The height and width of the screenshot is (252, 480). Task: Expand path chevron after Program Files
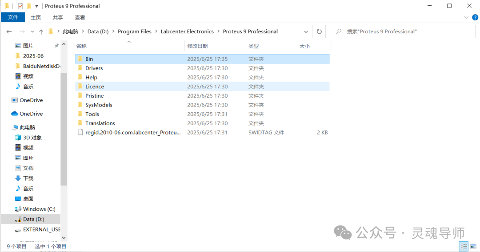156,31
